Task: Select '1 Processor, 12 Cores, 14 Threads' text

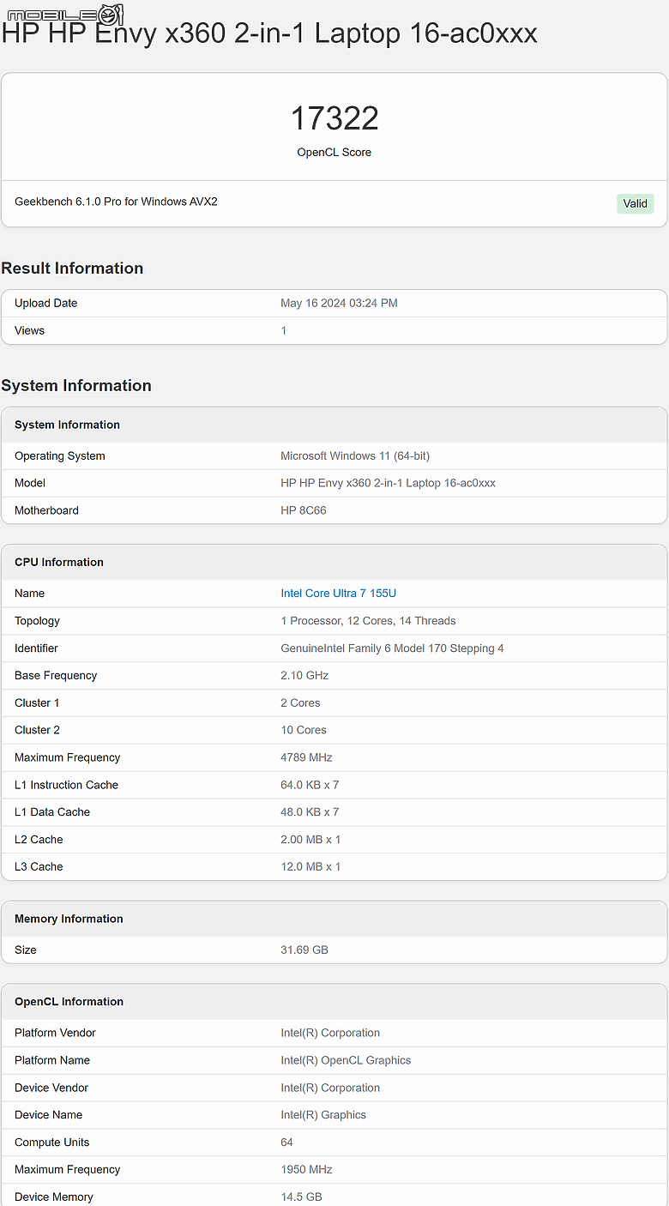Action: (368, 621)
